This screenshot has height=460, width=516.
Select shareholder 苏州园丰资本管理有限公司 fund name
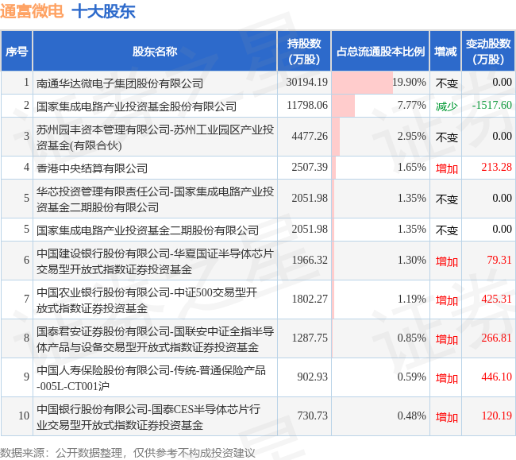pos(155,137)
